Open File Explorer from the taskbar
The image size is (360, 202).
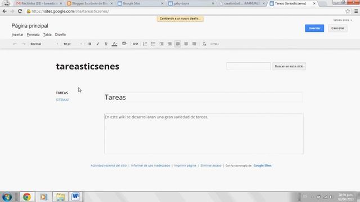pos(60,197)
